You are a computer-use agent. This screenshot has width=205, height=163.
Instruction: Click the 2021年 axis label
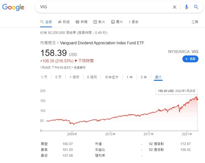[187, 134]
